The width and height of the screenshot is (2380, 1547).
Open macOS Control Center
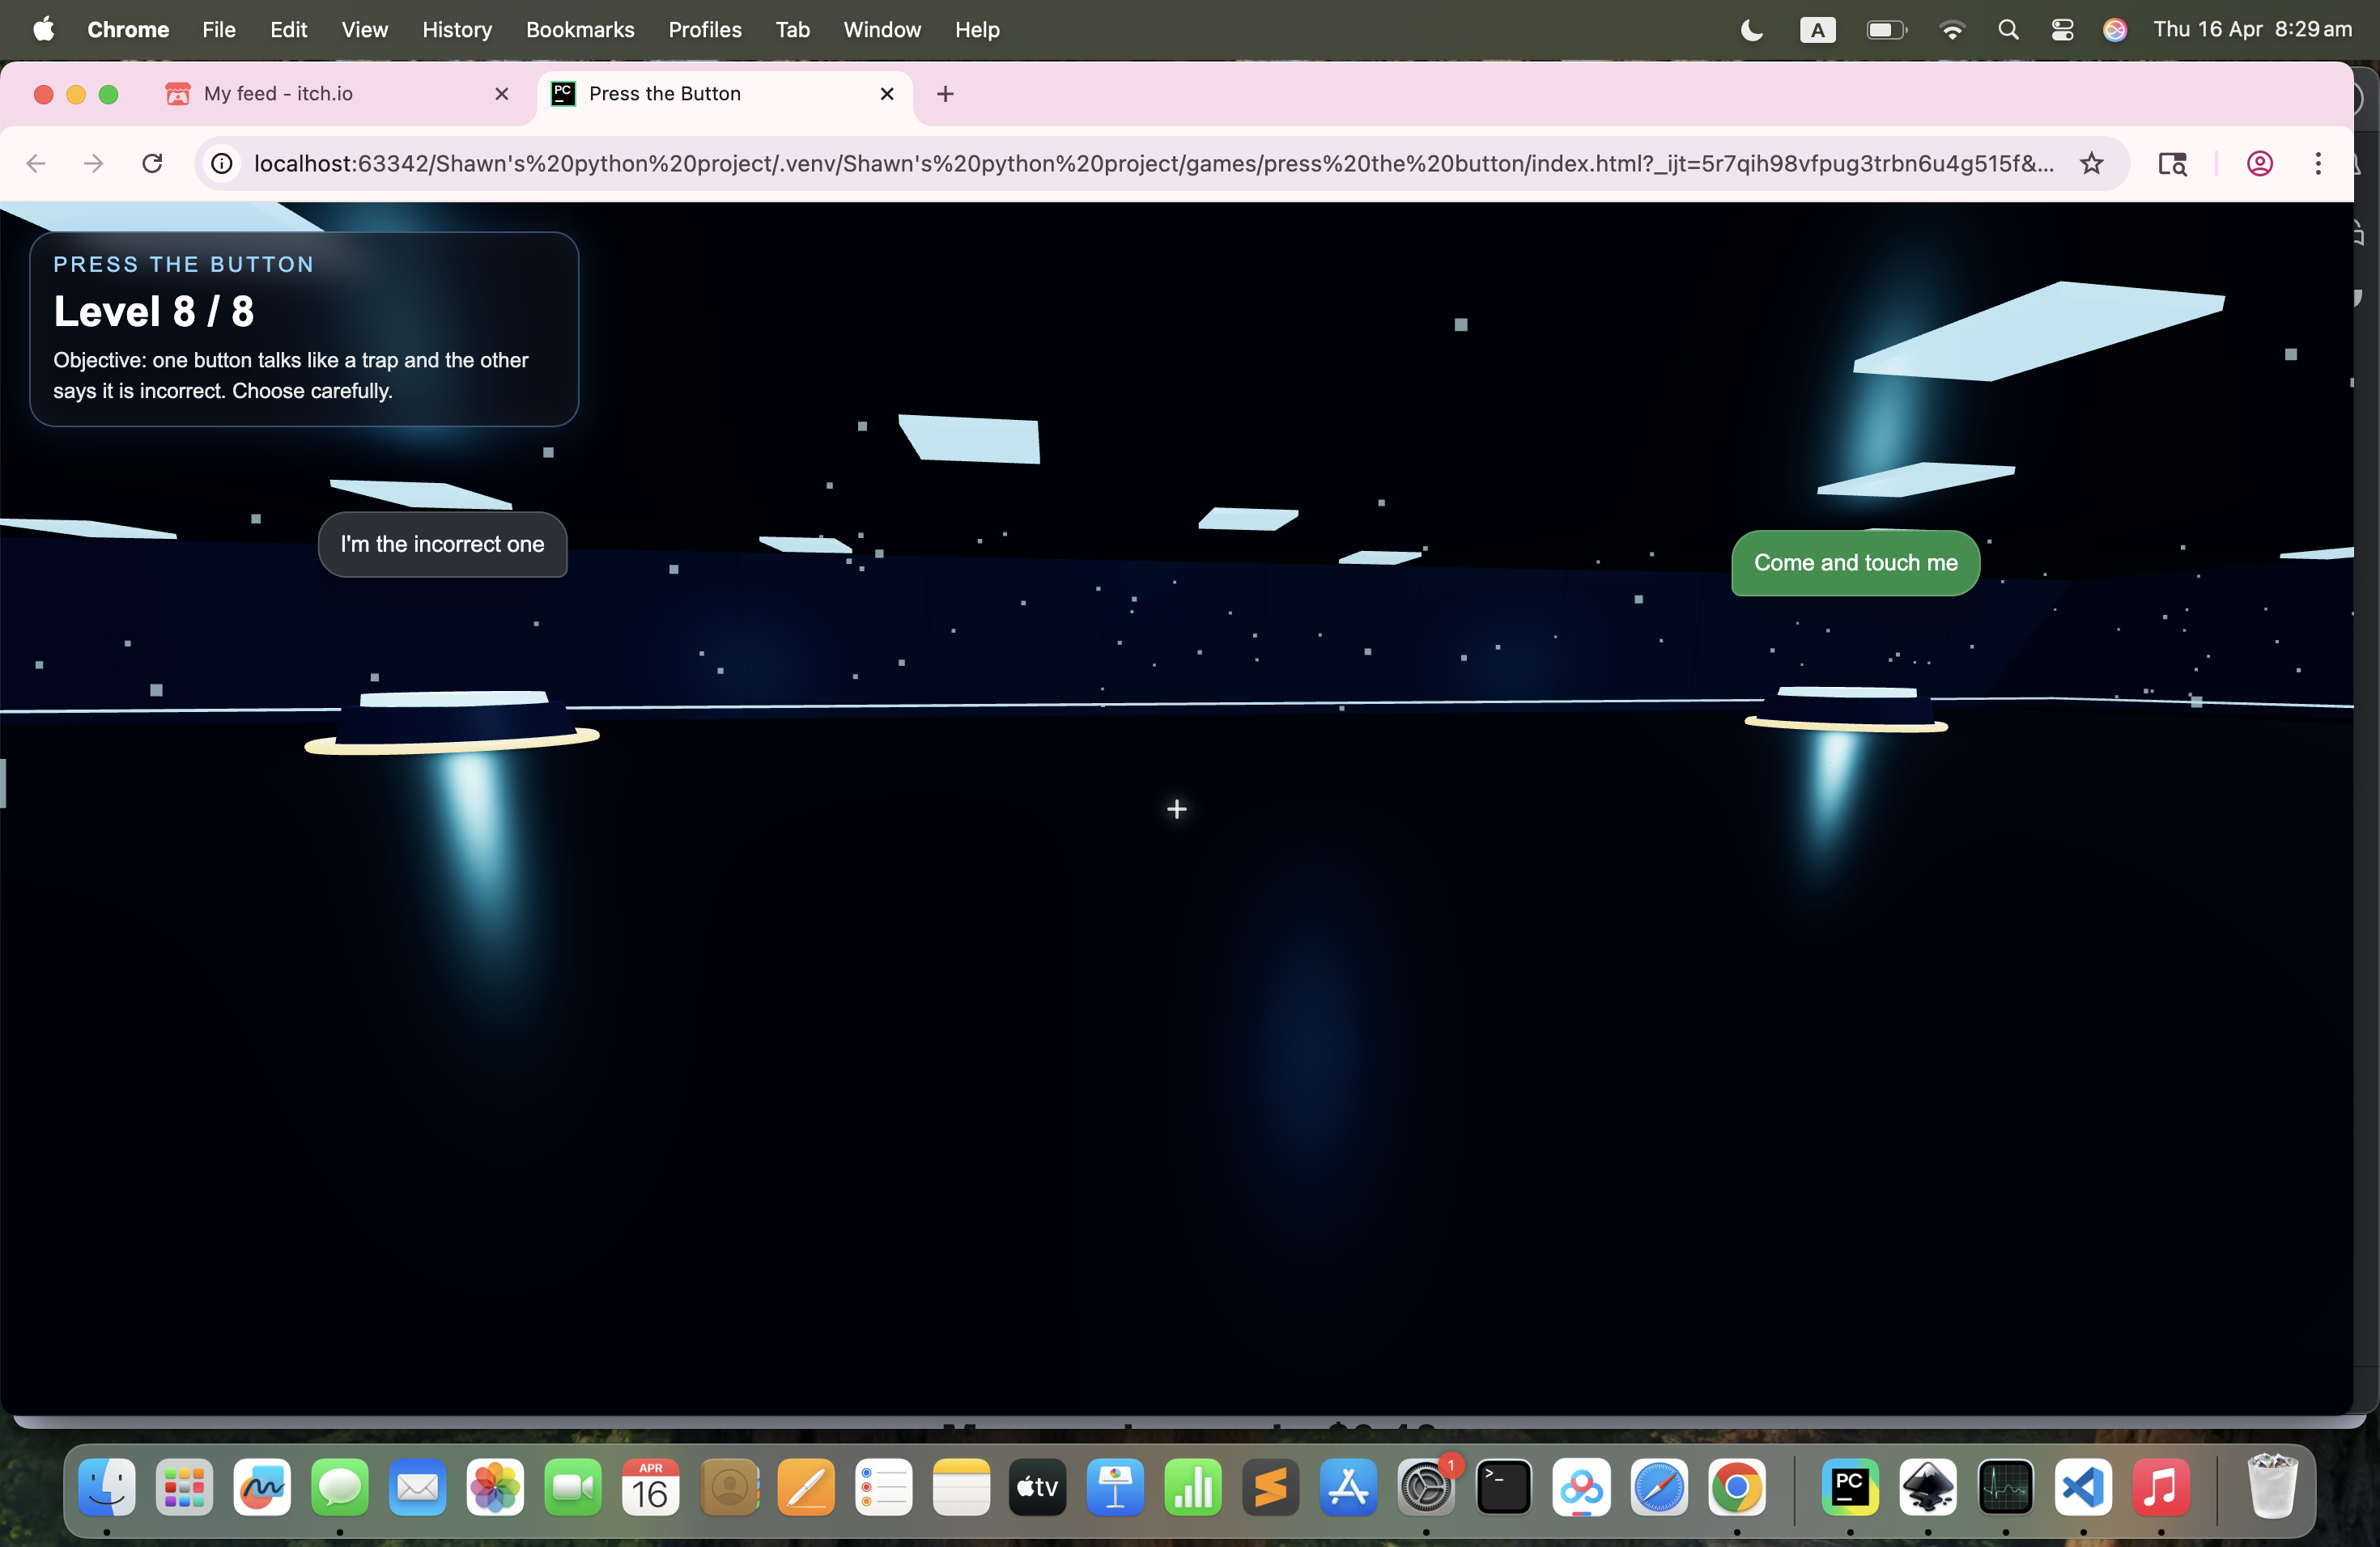(x=2062, y=30)
